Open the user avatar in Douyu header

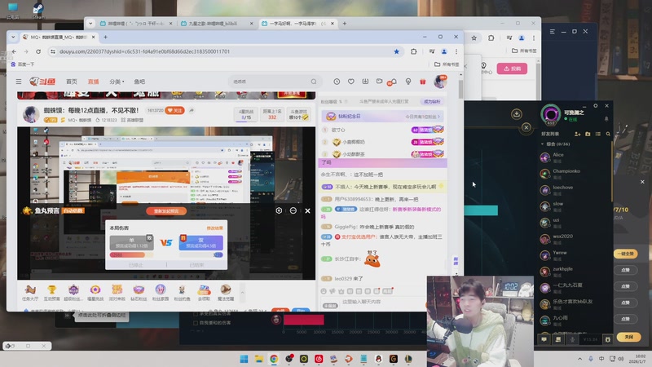point(440,82)
